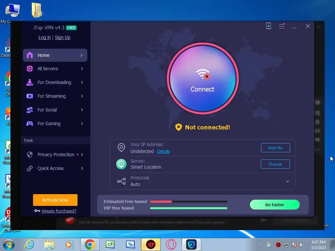
Task: Click the Sign Up link
Action: pyautogui.click(x=62, y=37)
